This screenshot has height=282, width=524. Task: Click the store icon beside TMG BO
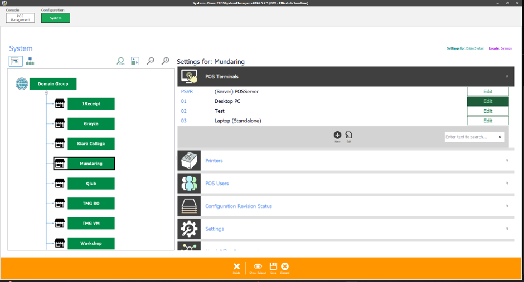pyautogui.click(x=60, y=204)
